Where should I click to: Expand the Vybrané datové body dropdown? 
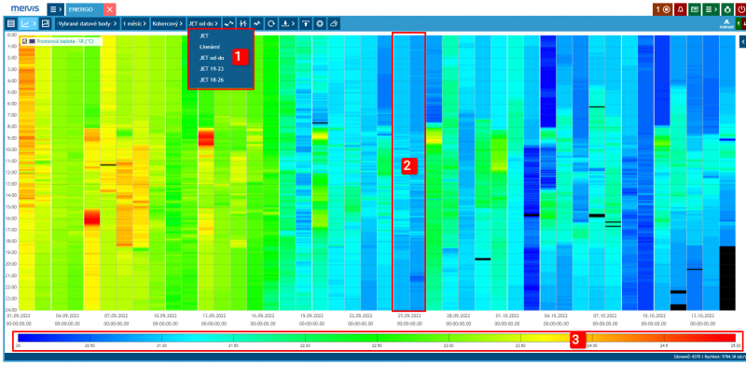point(87,23)
